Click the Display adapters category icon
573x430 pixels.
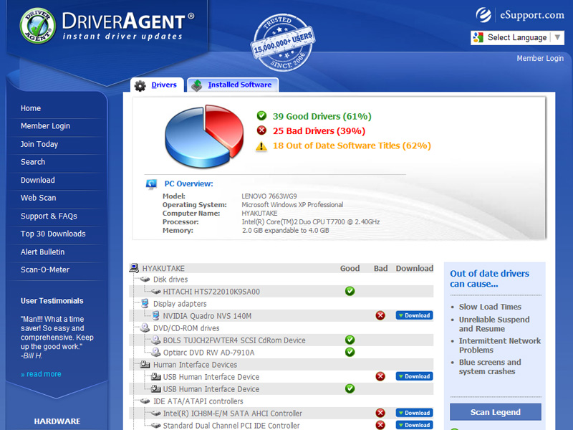145,304
